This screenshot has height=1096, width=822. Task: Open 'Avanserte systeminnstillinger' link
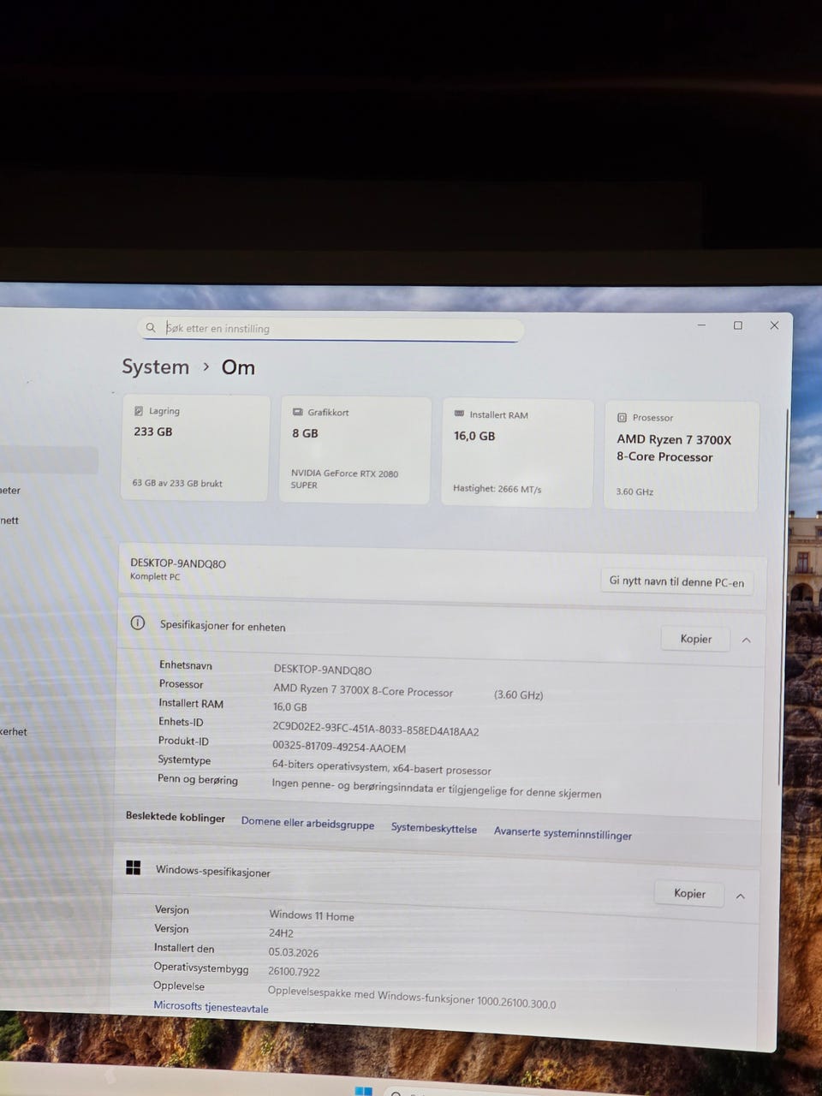tap(563, 833)
